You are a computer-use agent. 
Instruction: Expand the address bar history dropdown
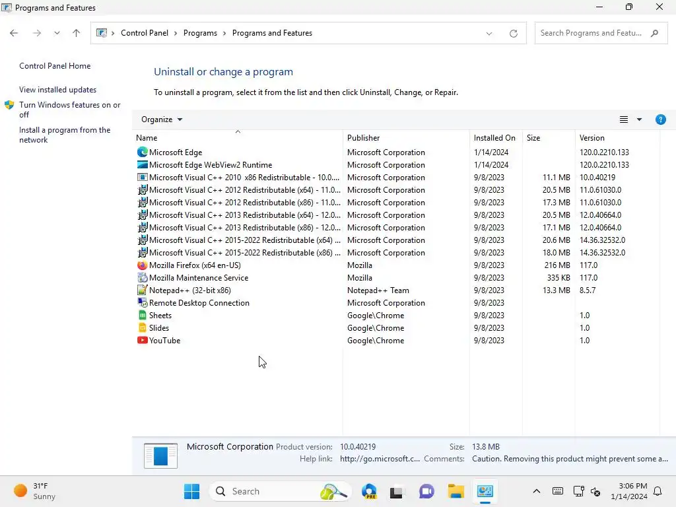pos(489,33)
